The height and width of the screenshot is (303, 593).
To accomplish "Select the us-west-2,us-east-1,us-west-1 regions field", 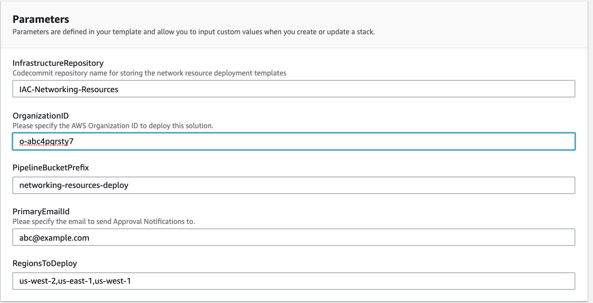I will pos(294,281).
